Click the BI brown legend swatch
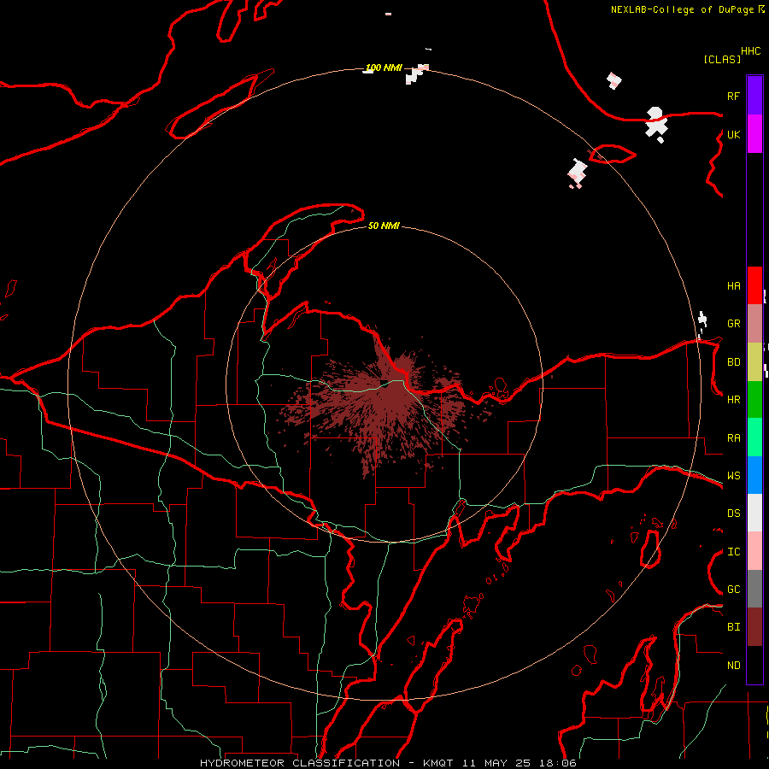 (754, 627)
